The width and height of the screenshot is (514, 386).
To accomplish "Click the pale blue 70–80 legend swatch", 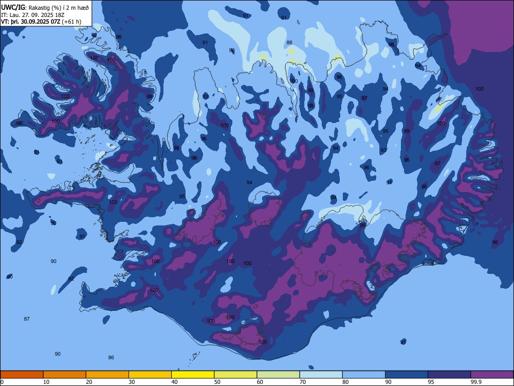I will [x=321, y=375].
